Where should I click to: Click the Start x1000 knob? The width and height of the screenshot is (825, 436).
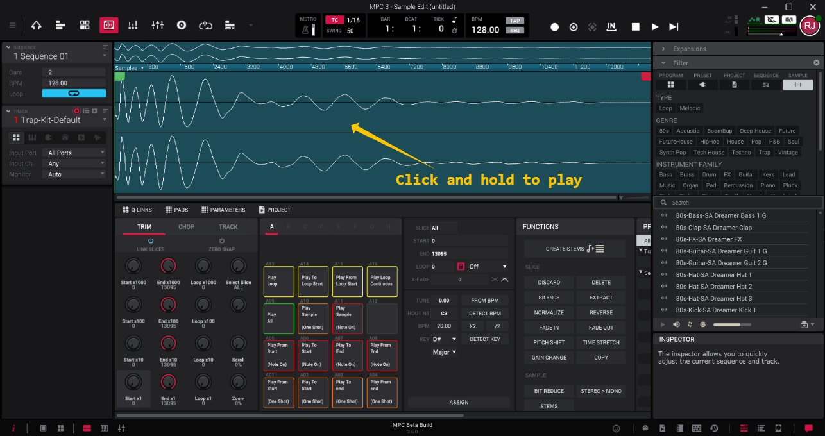[133, 265]
